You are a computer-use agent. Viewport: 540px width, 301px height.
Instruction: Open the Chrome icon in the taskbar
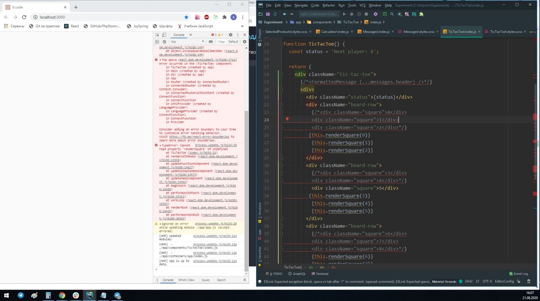click(x=62, y=296)
